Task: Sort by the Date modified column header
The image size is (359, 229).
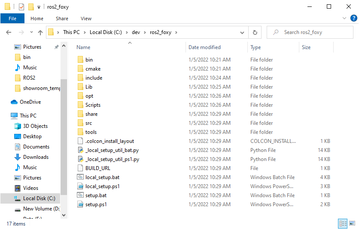Action: coord(204,47)
